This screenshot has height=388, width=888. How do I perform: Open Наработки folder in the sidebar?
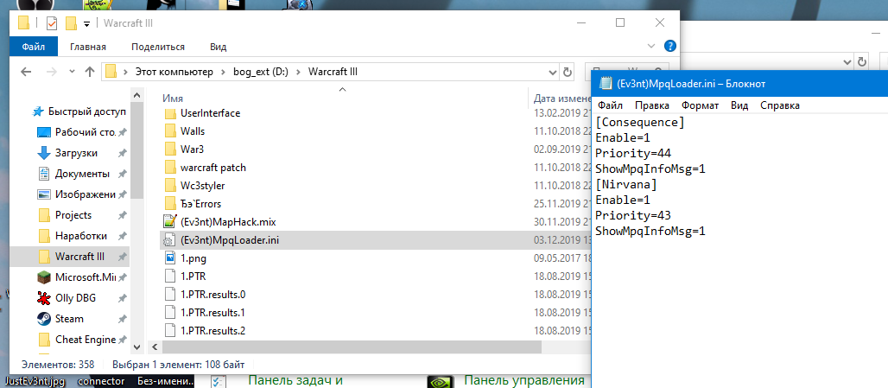click(x=81, y=236)
